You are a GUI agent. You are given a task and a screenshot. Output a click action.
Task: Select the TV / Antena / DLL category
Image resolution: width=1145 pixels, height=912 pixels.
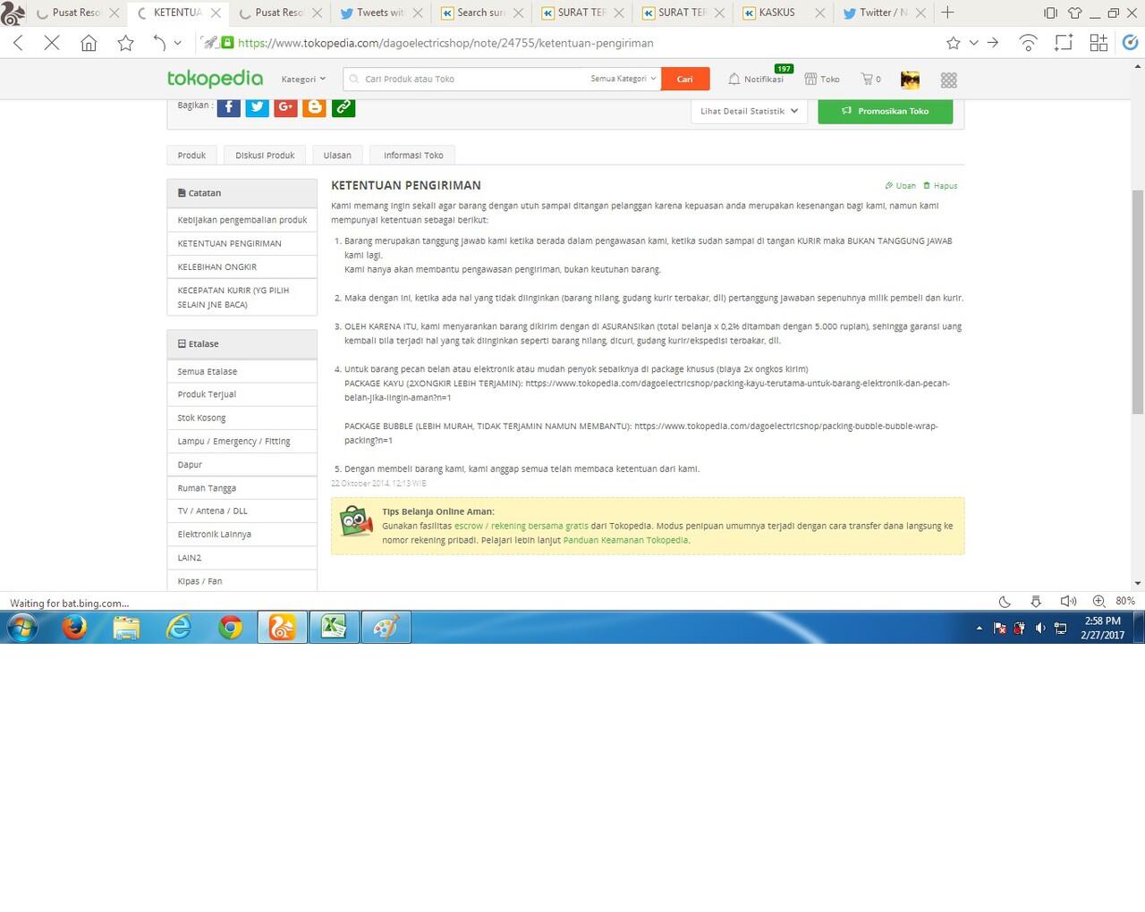[242, 511]
